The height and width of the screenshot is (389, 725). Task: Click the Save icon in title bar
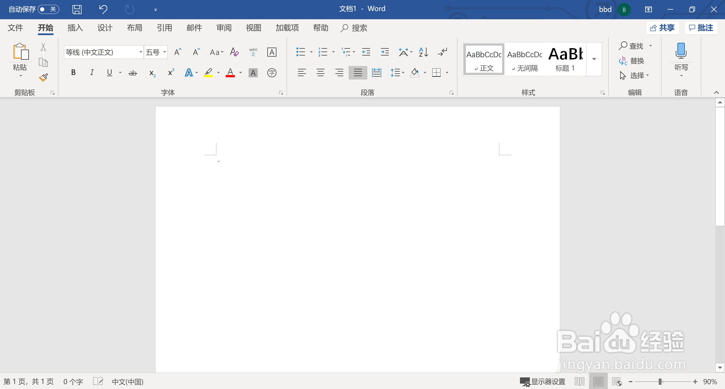(77, 9)
